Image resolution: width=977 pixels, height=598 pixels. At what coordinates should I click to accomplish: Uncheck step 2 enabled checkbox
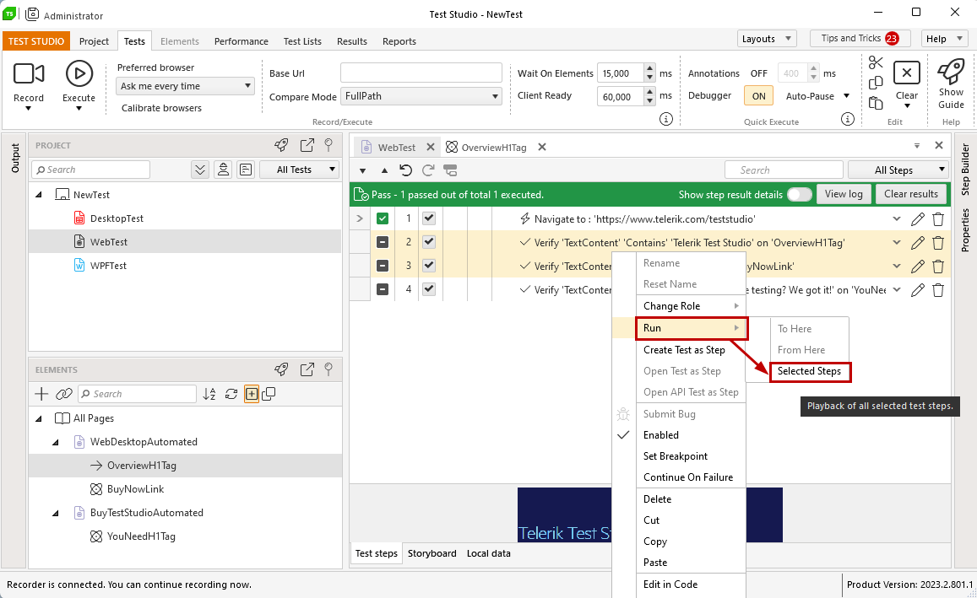point(429,242)
